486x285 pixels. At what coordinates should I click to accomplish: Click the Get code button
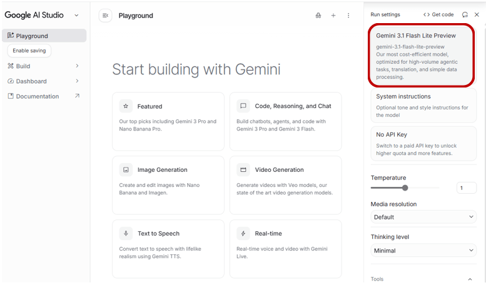(438, 14)
